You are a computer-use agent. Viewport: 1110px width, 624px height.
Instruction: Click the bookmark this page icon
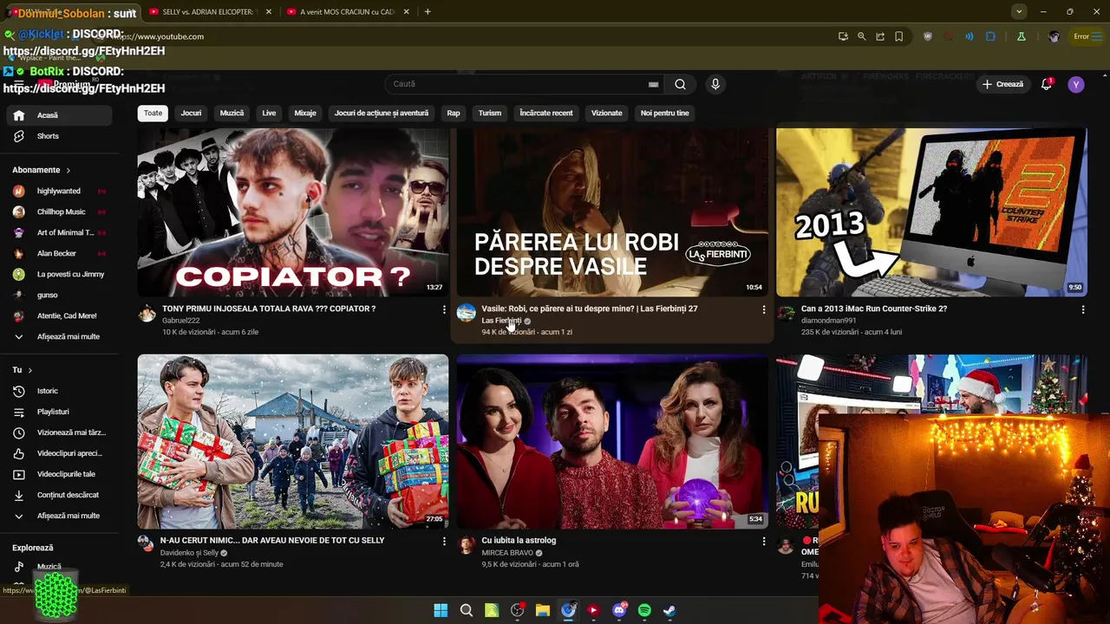(x=898, y=36)
